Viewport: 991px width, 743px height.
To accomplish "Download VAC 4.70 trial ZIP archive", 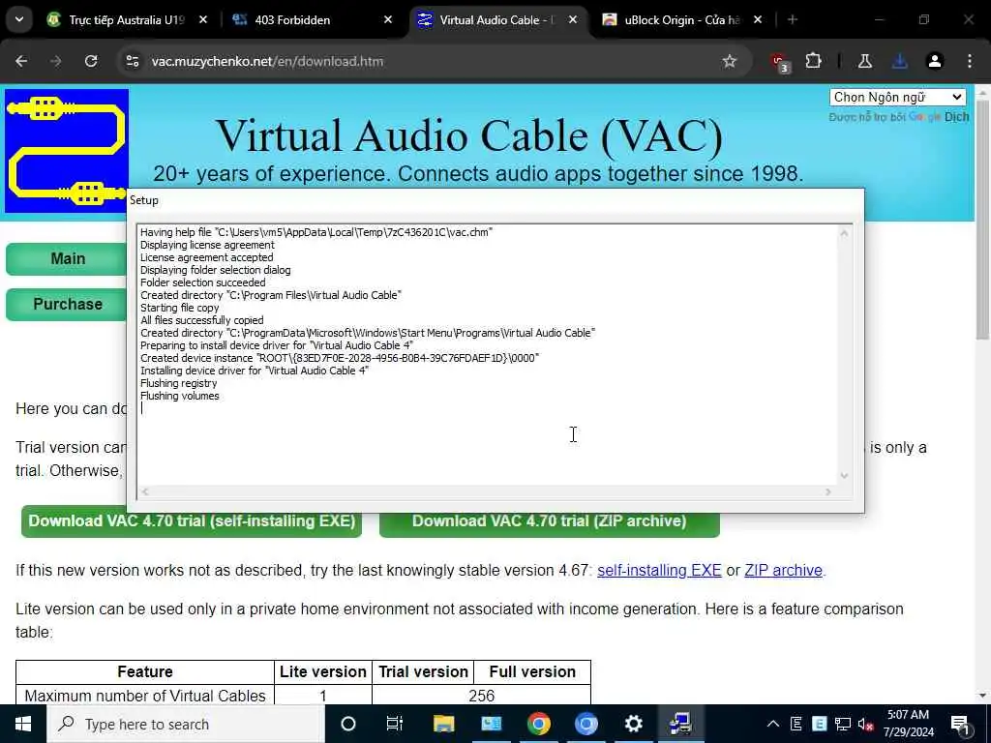I will (x=550, y=521).
